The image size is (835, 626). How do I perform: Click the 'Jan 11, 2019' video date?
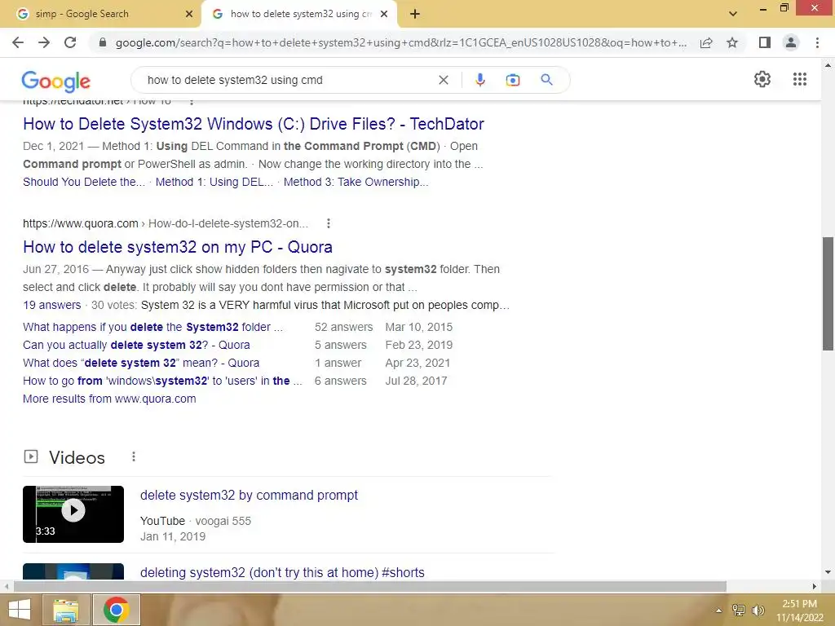click(173, 536)
